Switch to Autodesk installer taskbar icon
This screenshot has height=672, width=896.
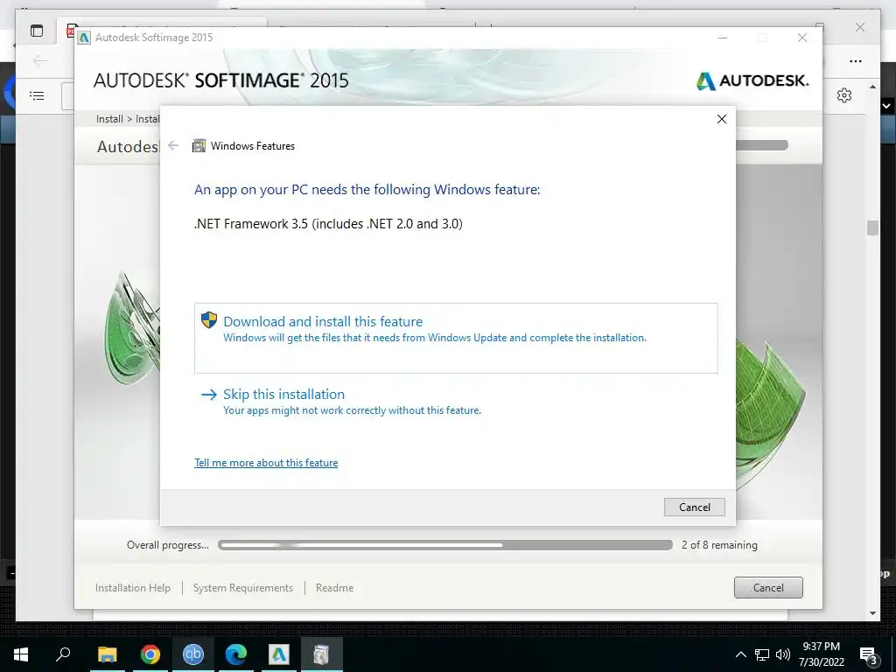tap(279, 654)
